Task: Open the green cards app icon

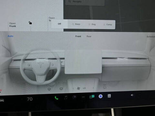Action: (92, 97)
